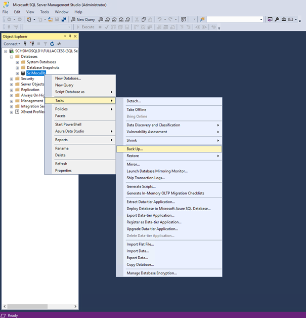
Task: Choose Take Offline in Tasks submenu
Action: tap(169, 109)
